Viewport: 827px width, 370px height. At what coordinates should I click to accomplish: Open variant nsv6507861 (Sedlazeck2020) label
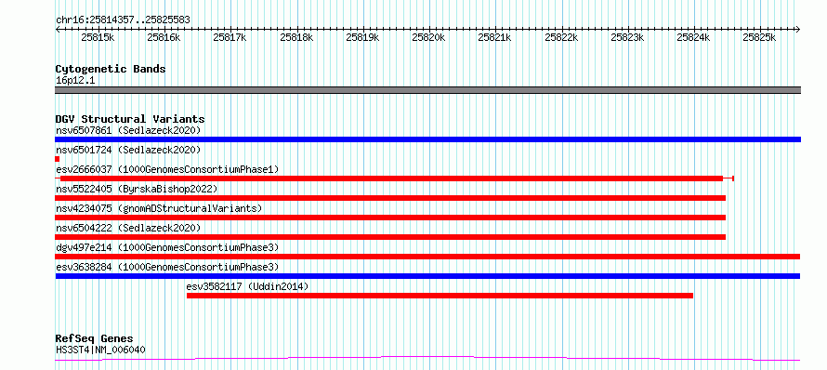[128, 130]
